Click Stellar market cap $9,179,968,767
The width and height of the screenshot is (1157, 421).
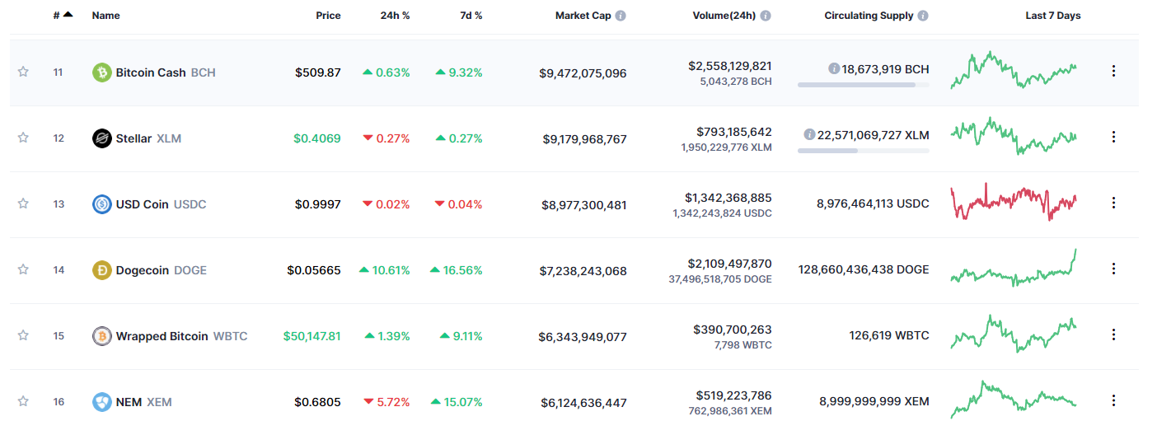pyautogui.click(x=584, y=138)
